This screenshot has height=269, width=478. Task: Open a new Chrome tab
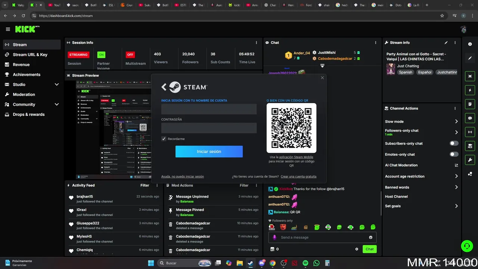pos(427,5)
